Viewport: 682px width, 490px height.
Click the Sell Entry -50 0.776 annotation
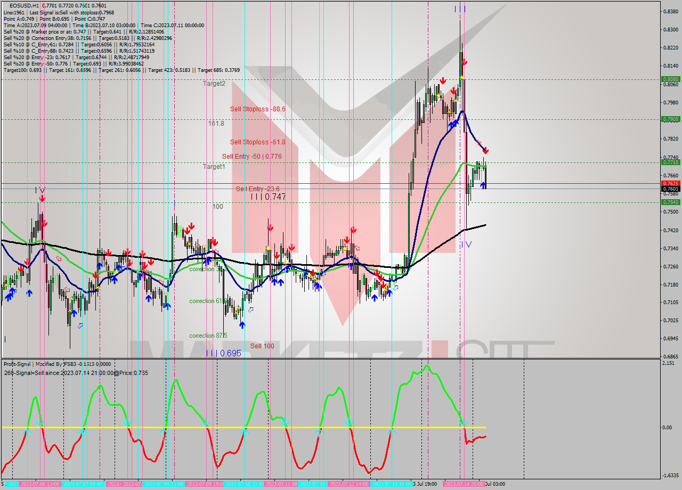click(250, 157)
